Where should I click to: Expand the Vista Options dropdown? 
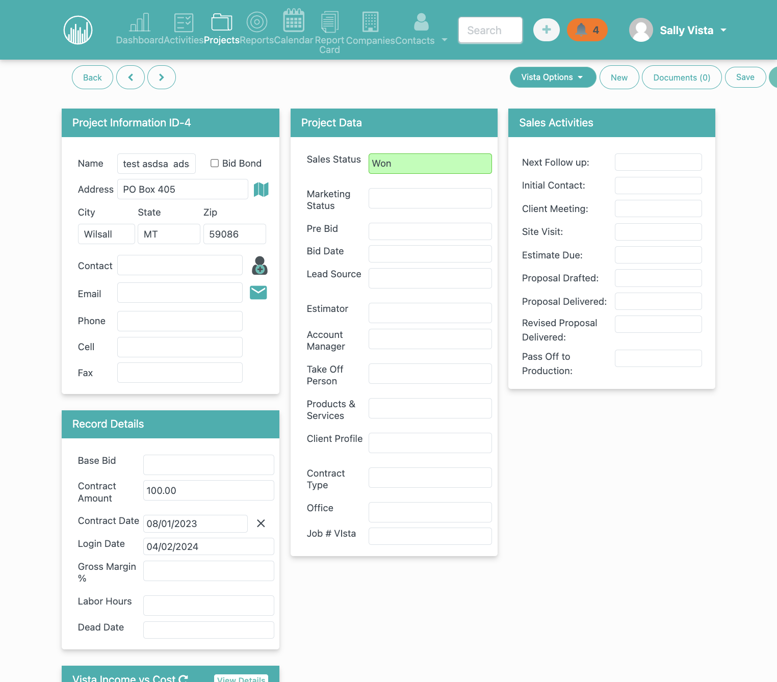click(x=553, y=77)
